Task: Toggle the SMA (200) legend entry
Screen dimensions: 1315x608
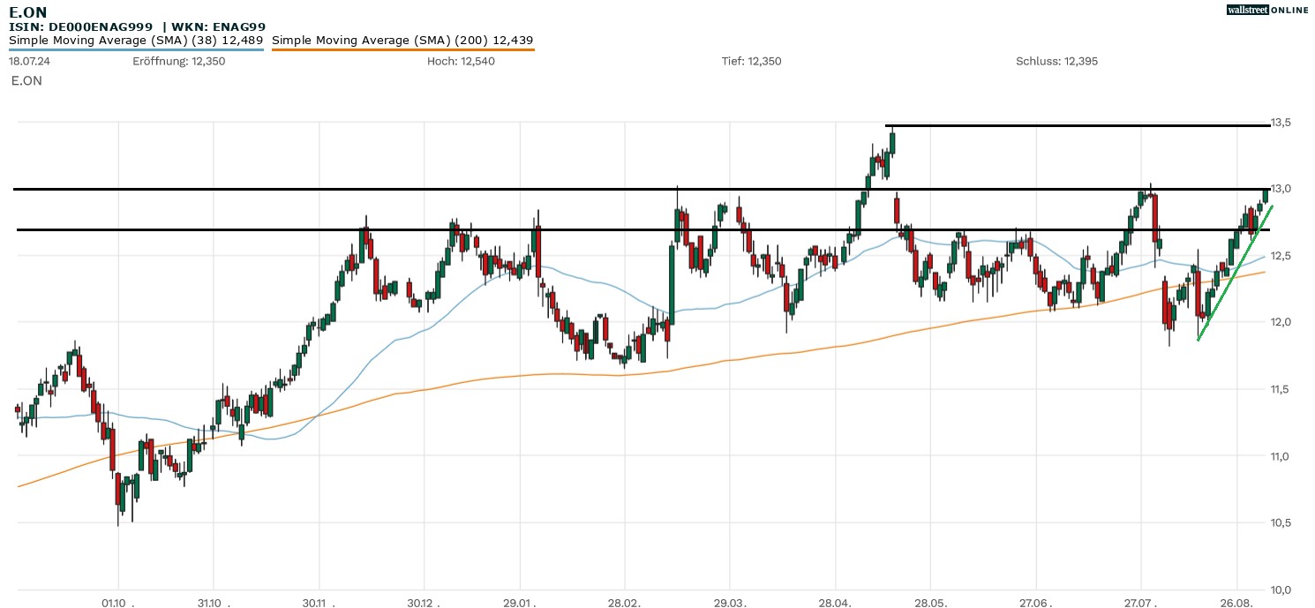Action: coord(402,40)
